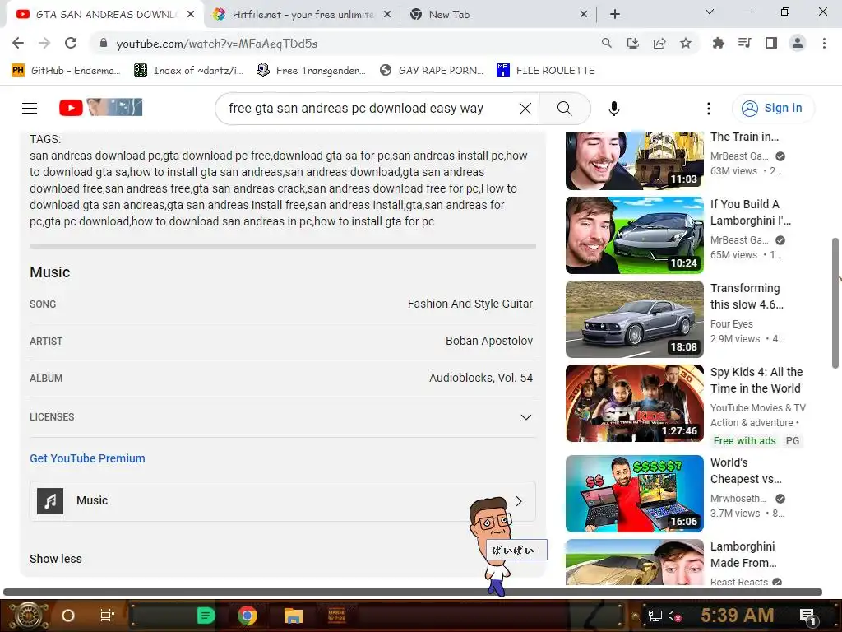Screen dimensions: 842x632
Task: Expand the LICENSES row chevron
Action: 525,417
